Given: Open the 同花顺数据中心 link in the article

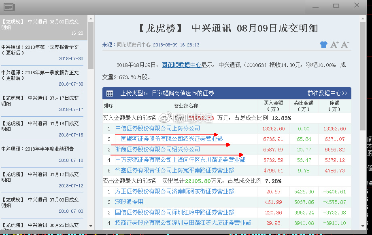Looking at the screenshot, I should (181, 65).
